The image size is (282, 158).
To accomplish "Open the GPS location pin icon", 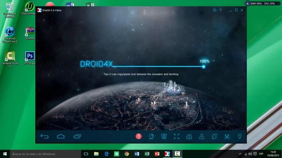I will 240,136.
